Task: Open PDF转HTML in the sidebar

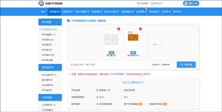Action: click(48, 55)
